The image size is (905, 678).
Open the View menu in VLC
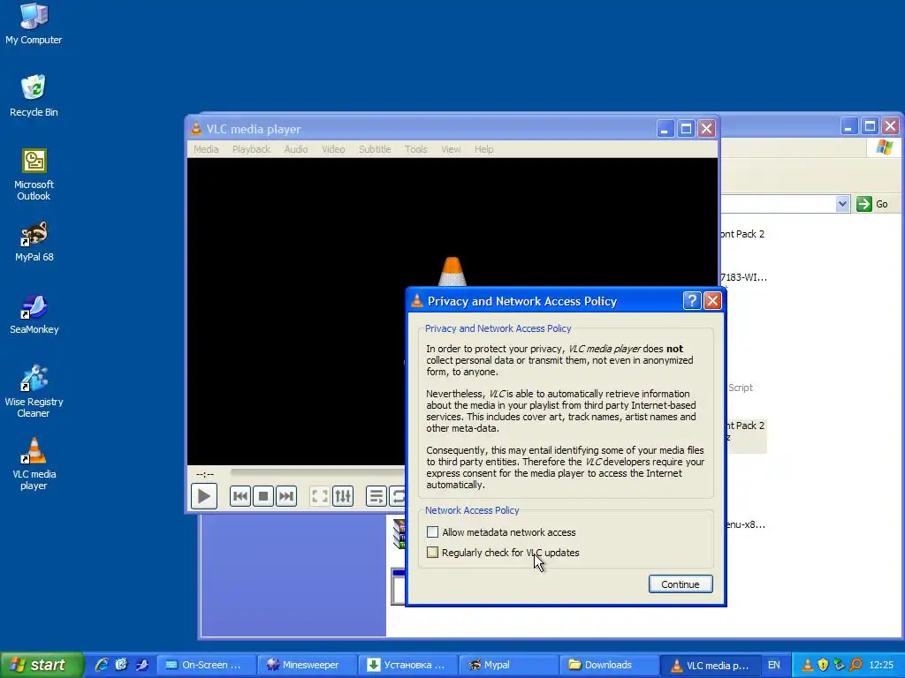(451, 149)
